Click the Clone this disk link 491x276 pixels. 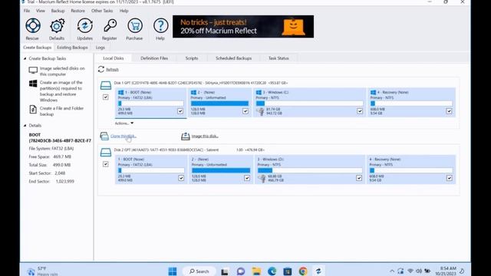124,136
